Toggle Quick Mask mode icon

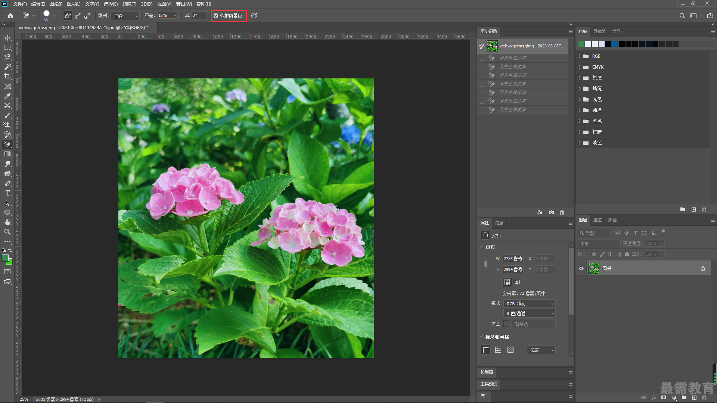(7, 272)
